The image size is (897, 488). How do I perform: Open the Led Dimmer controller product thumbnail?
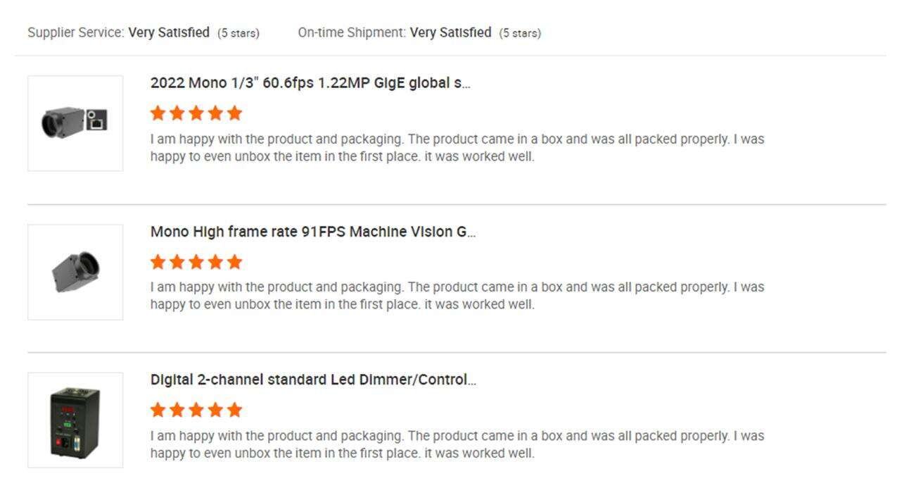tap(75, 420)
